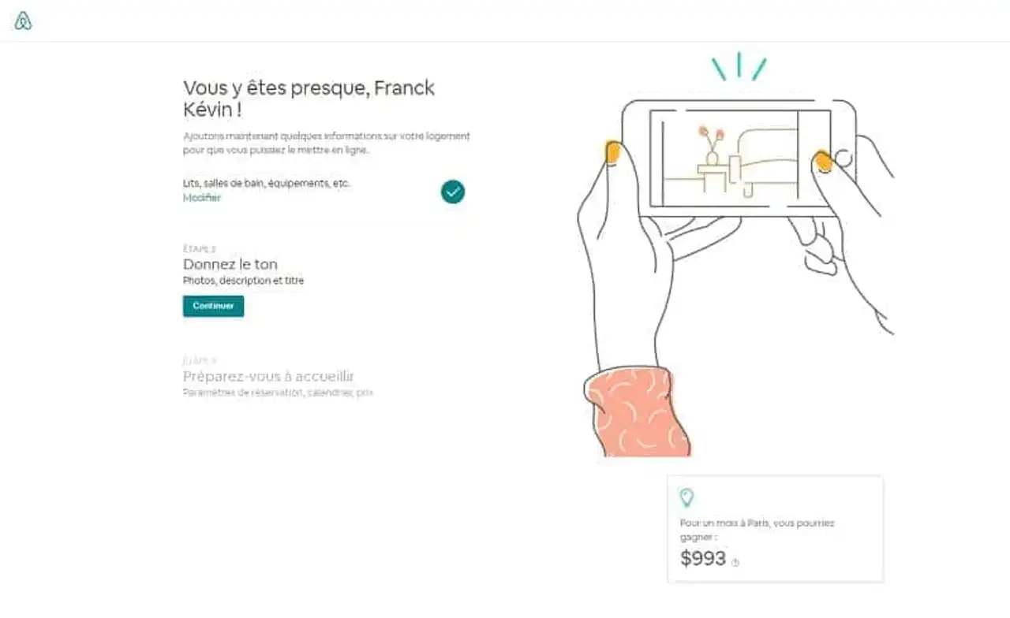
Task: Click the Airbnb logo in the header
Action: pyautogui.click(x=23, y=21)
